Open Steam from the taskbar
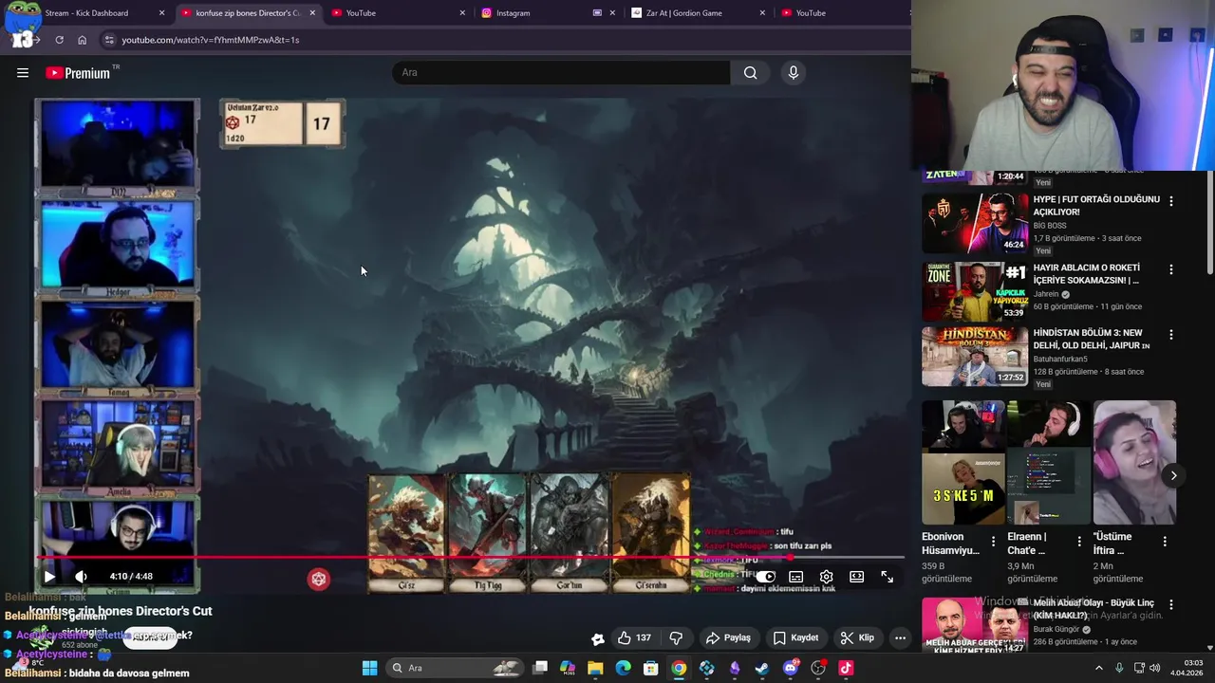Viewport: 1215px width, 683px height. coord(762,668)
